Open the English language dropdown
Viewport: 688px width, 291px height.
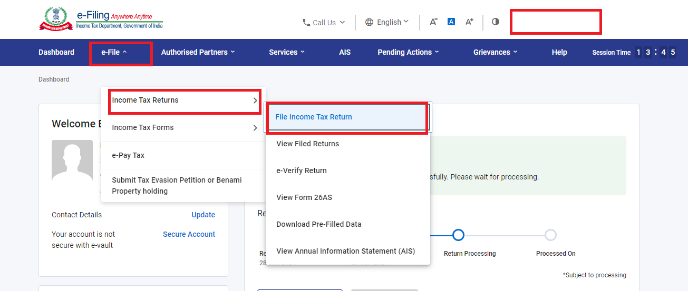(x=387, y=22)
